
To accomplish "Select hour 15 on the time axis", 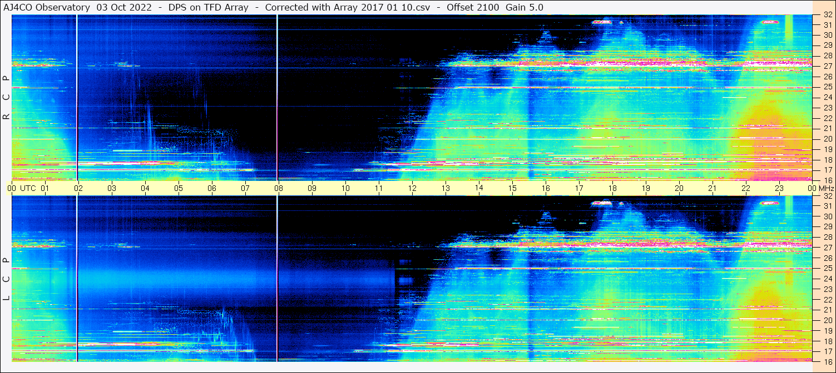I will point(512,188).
